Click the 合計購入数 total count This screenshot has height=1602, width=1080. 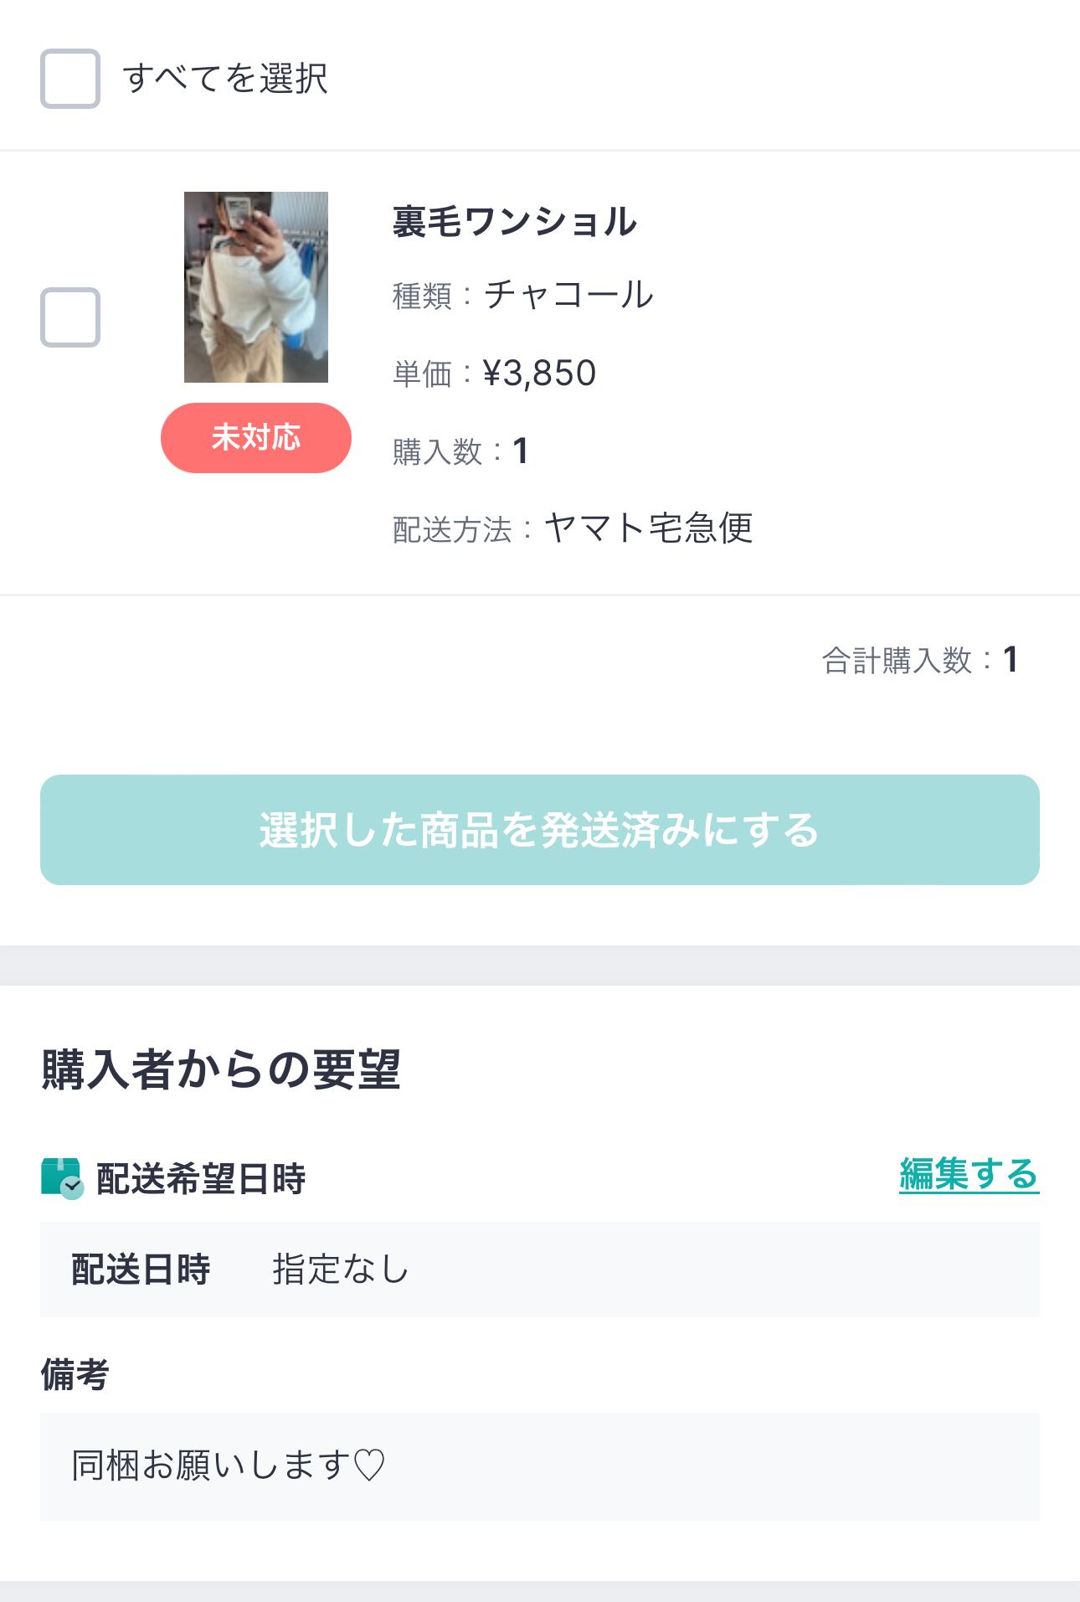point(919,660)
